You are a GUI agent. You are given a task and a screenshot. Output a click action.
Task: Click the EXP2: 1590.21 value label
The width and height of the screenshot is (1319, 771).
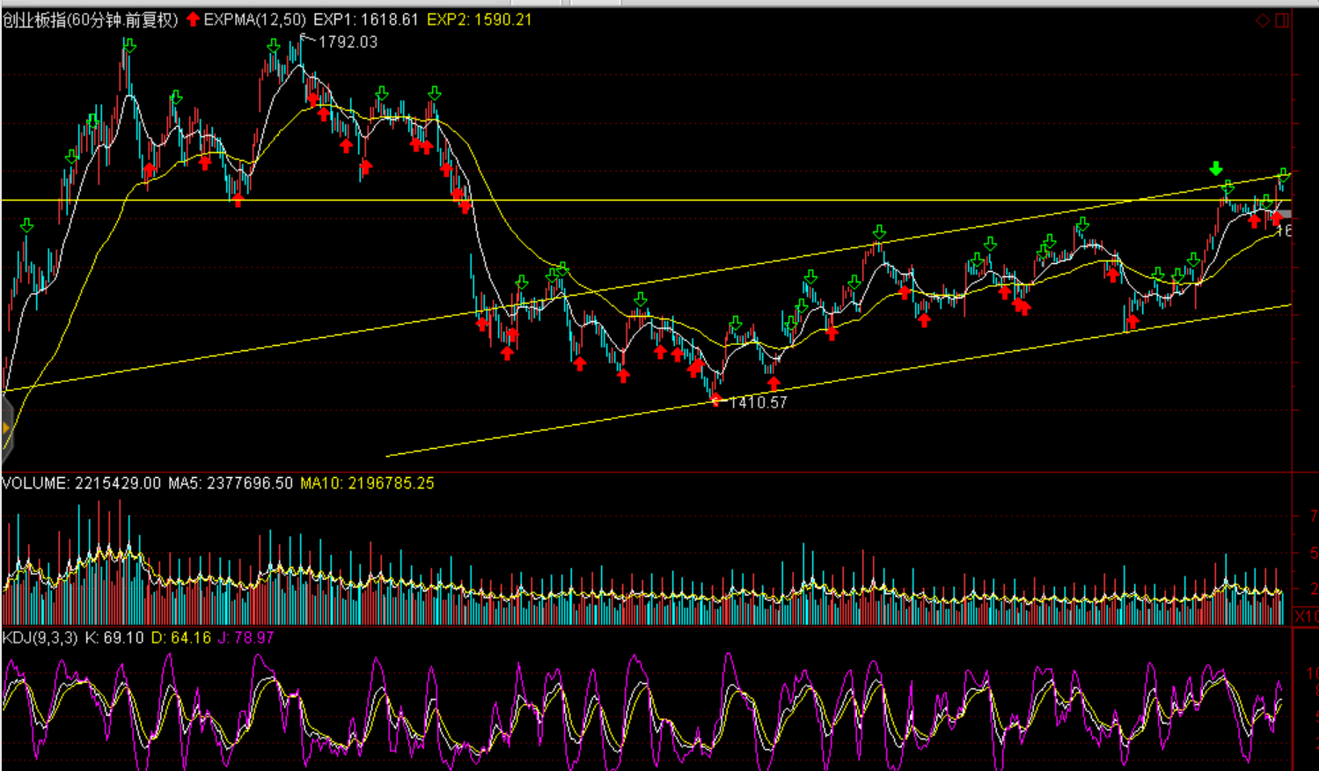coord(480,19)
